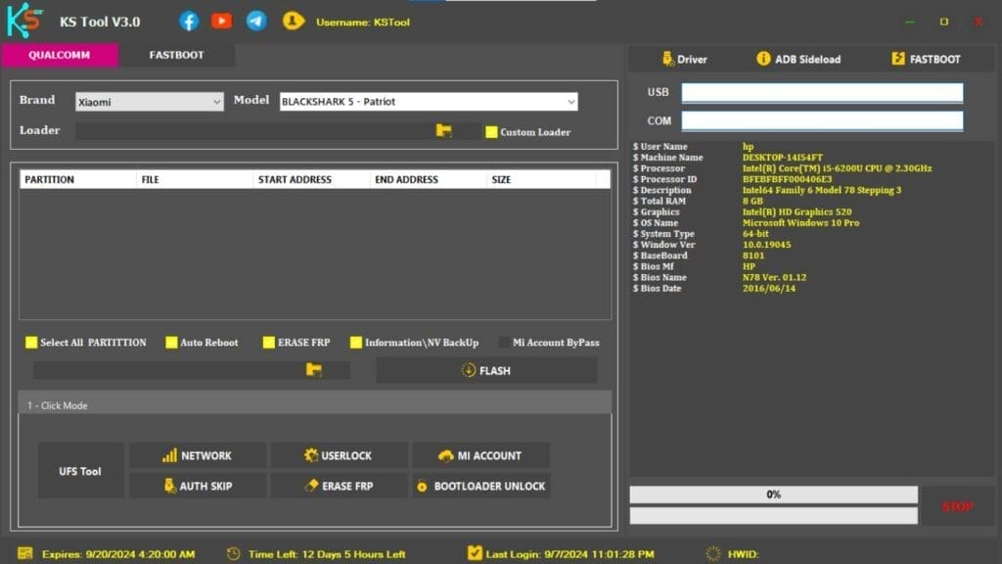The width and height of the screenshot is (1002, 564).
Task: Open the folder browser next to Loader
Action: pyautogui.click(x=445, y=130)
